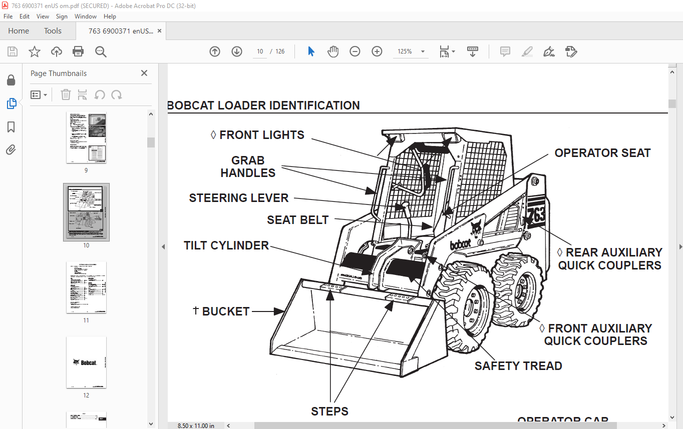Choose the selection arrow tool
The image size is (683, 429).
pos(311,51)
